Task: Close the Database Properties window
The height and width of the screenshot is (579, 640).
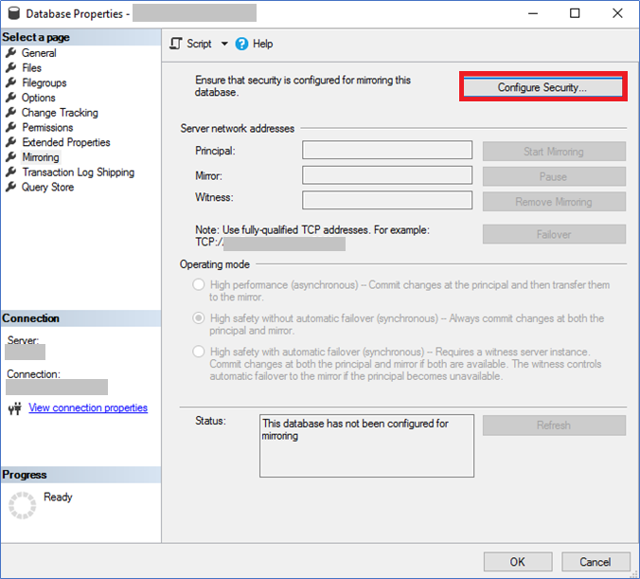Action: point(617,13)
